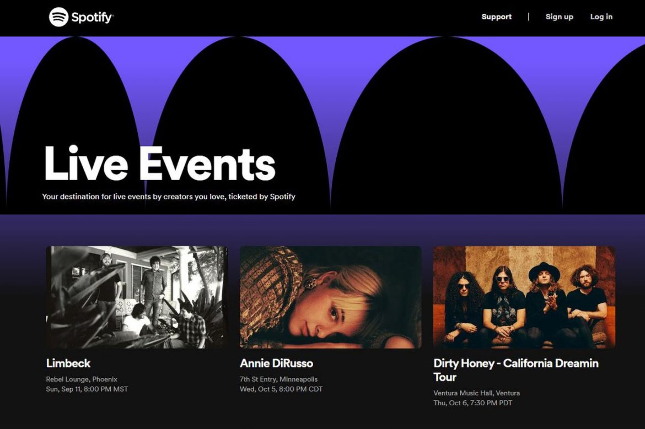The height and width of the screenshot is (429, 645).
Task: Click the tagline ticketed by Spotify
Action: [169, 197]
